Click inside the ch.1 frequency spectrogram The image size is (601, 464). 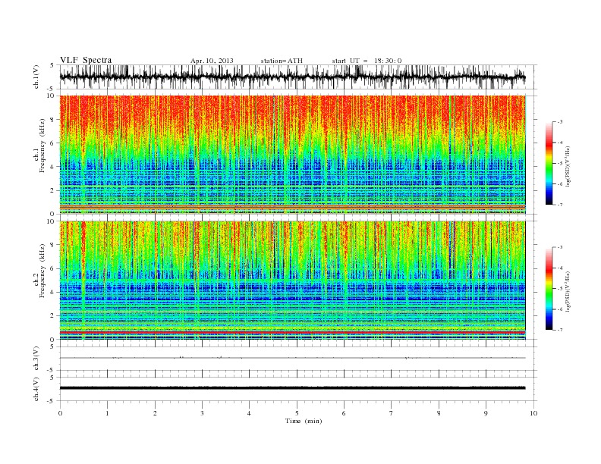pos(292,155)
